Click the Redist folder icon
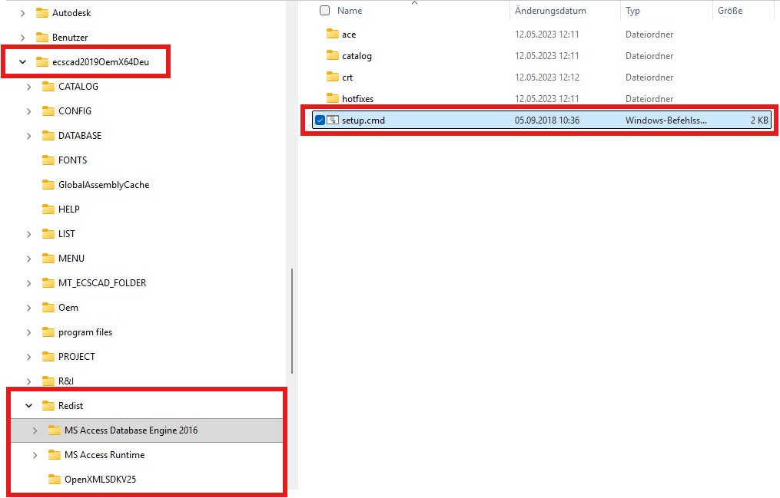Viewport: 780px width, 498px height. (x=48, y=406)
